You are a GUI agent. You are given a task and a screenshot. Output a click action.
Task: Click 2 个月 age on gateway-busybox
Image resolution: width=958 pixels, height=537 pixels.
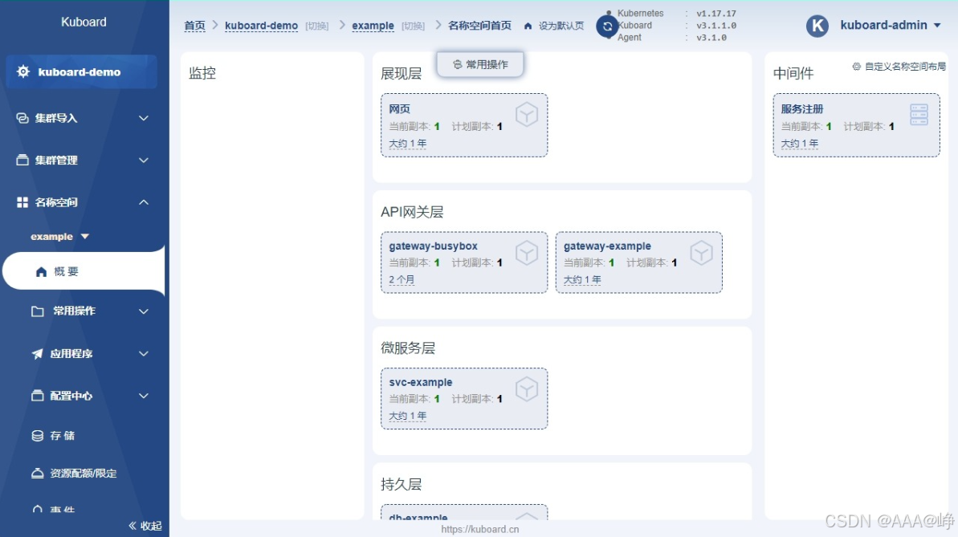[x=402, y=279]
